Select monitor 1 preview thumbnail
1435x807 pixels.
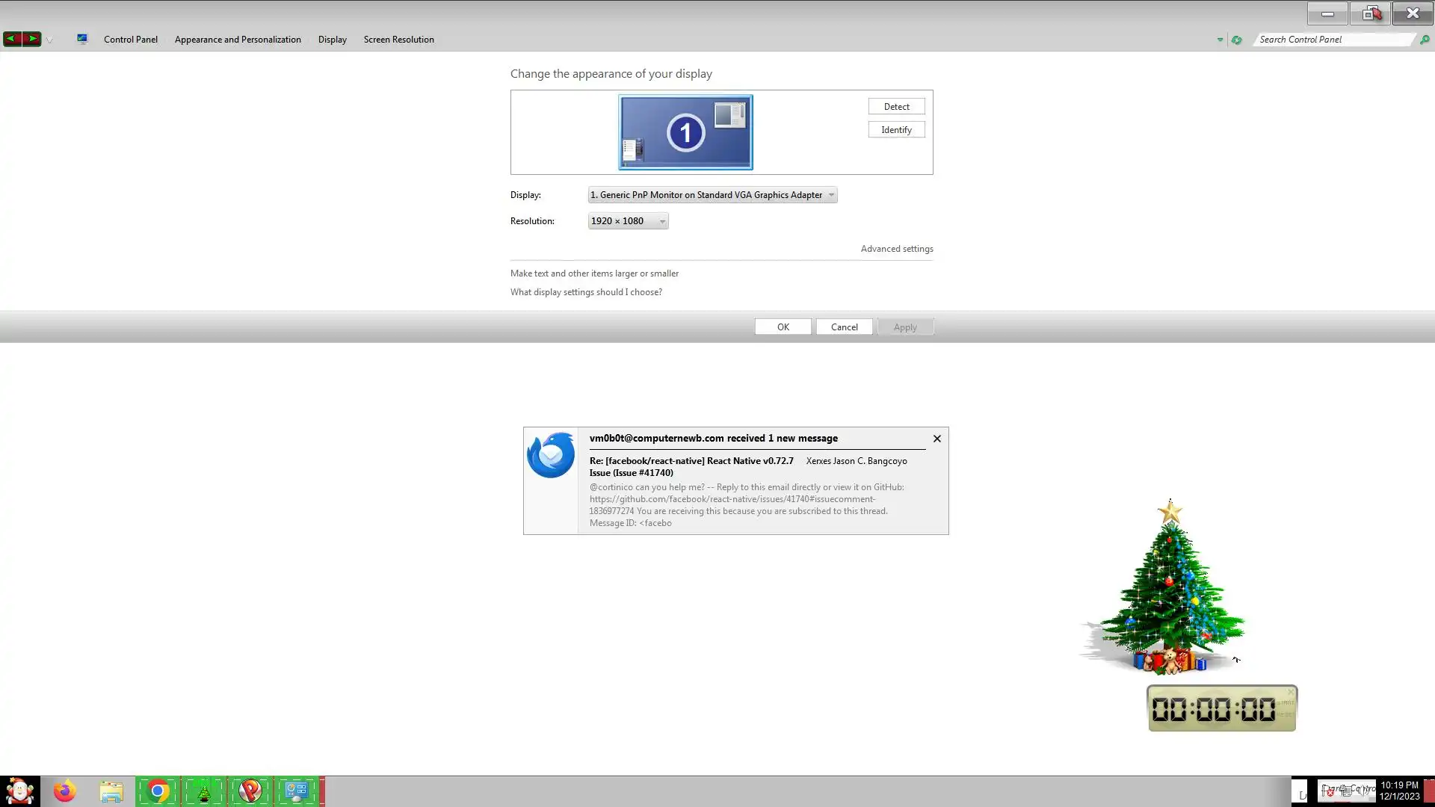685,132
